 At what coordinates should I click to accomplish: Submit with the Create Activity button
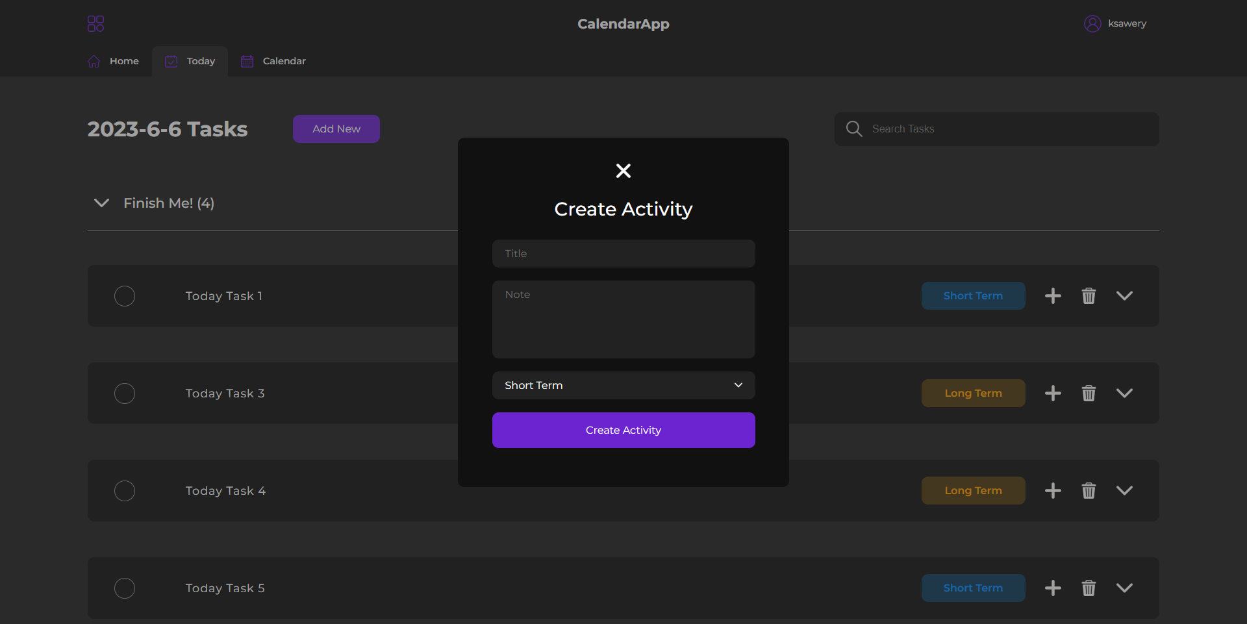pos(623,430)
